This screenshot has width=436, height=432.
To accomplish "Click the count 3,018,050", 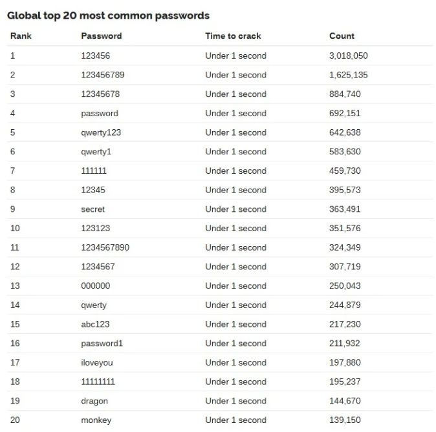I will pyautogui.click(x=349, y=56).
